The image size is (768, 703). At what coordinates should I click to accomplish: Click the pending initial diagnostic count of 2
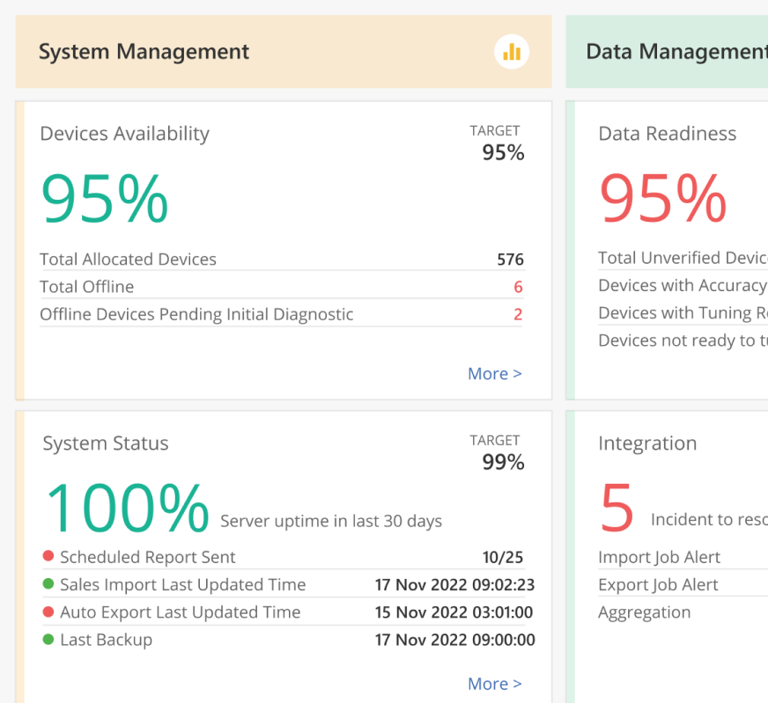point(518,315)
